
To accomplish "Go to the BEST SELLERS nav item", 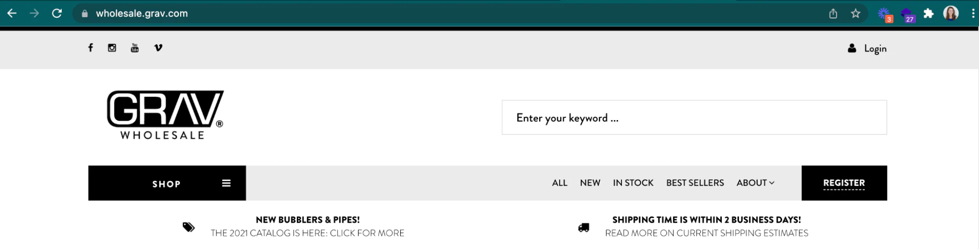I will pyautogui.click(x=695, y=183).
